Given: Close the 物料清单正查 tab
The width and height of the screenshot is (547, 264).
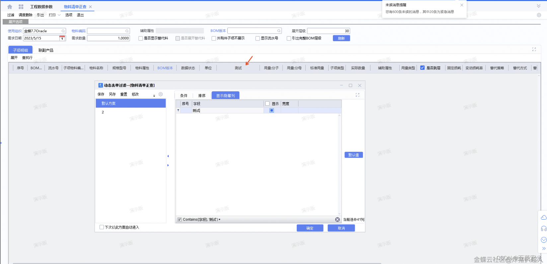Looking at the screenshot, I should click(90, 7).
